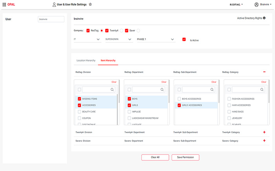Check HAIR ACCESSORIES category
The width and height of the screenshot is (275, 171).
click(229, 105)
